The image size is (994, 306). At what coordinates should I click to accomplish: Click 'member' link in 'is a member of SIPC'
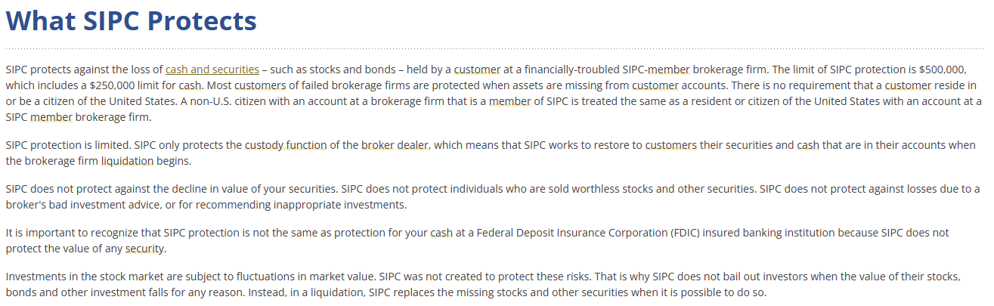tap(510, 101)
